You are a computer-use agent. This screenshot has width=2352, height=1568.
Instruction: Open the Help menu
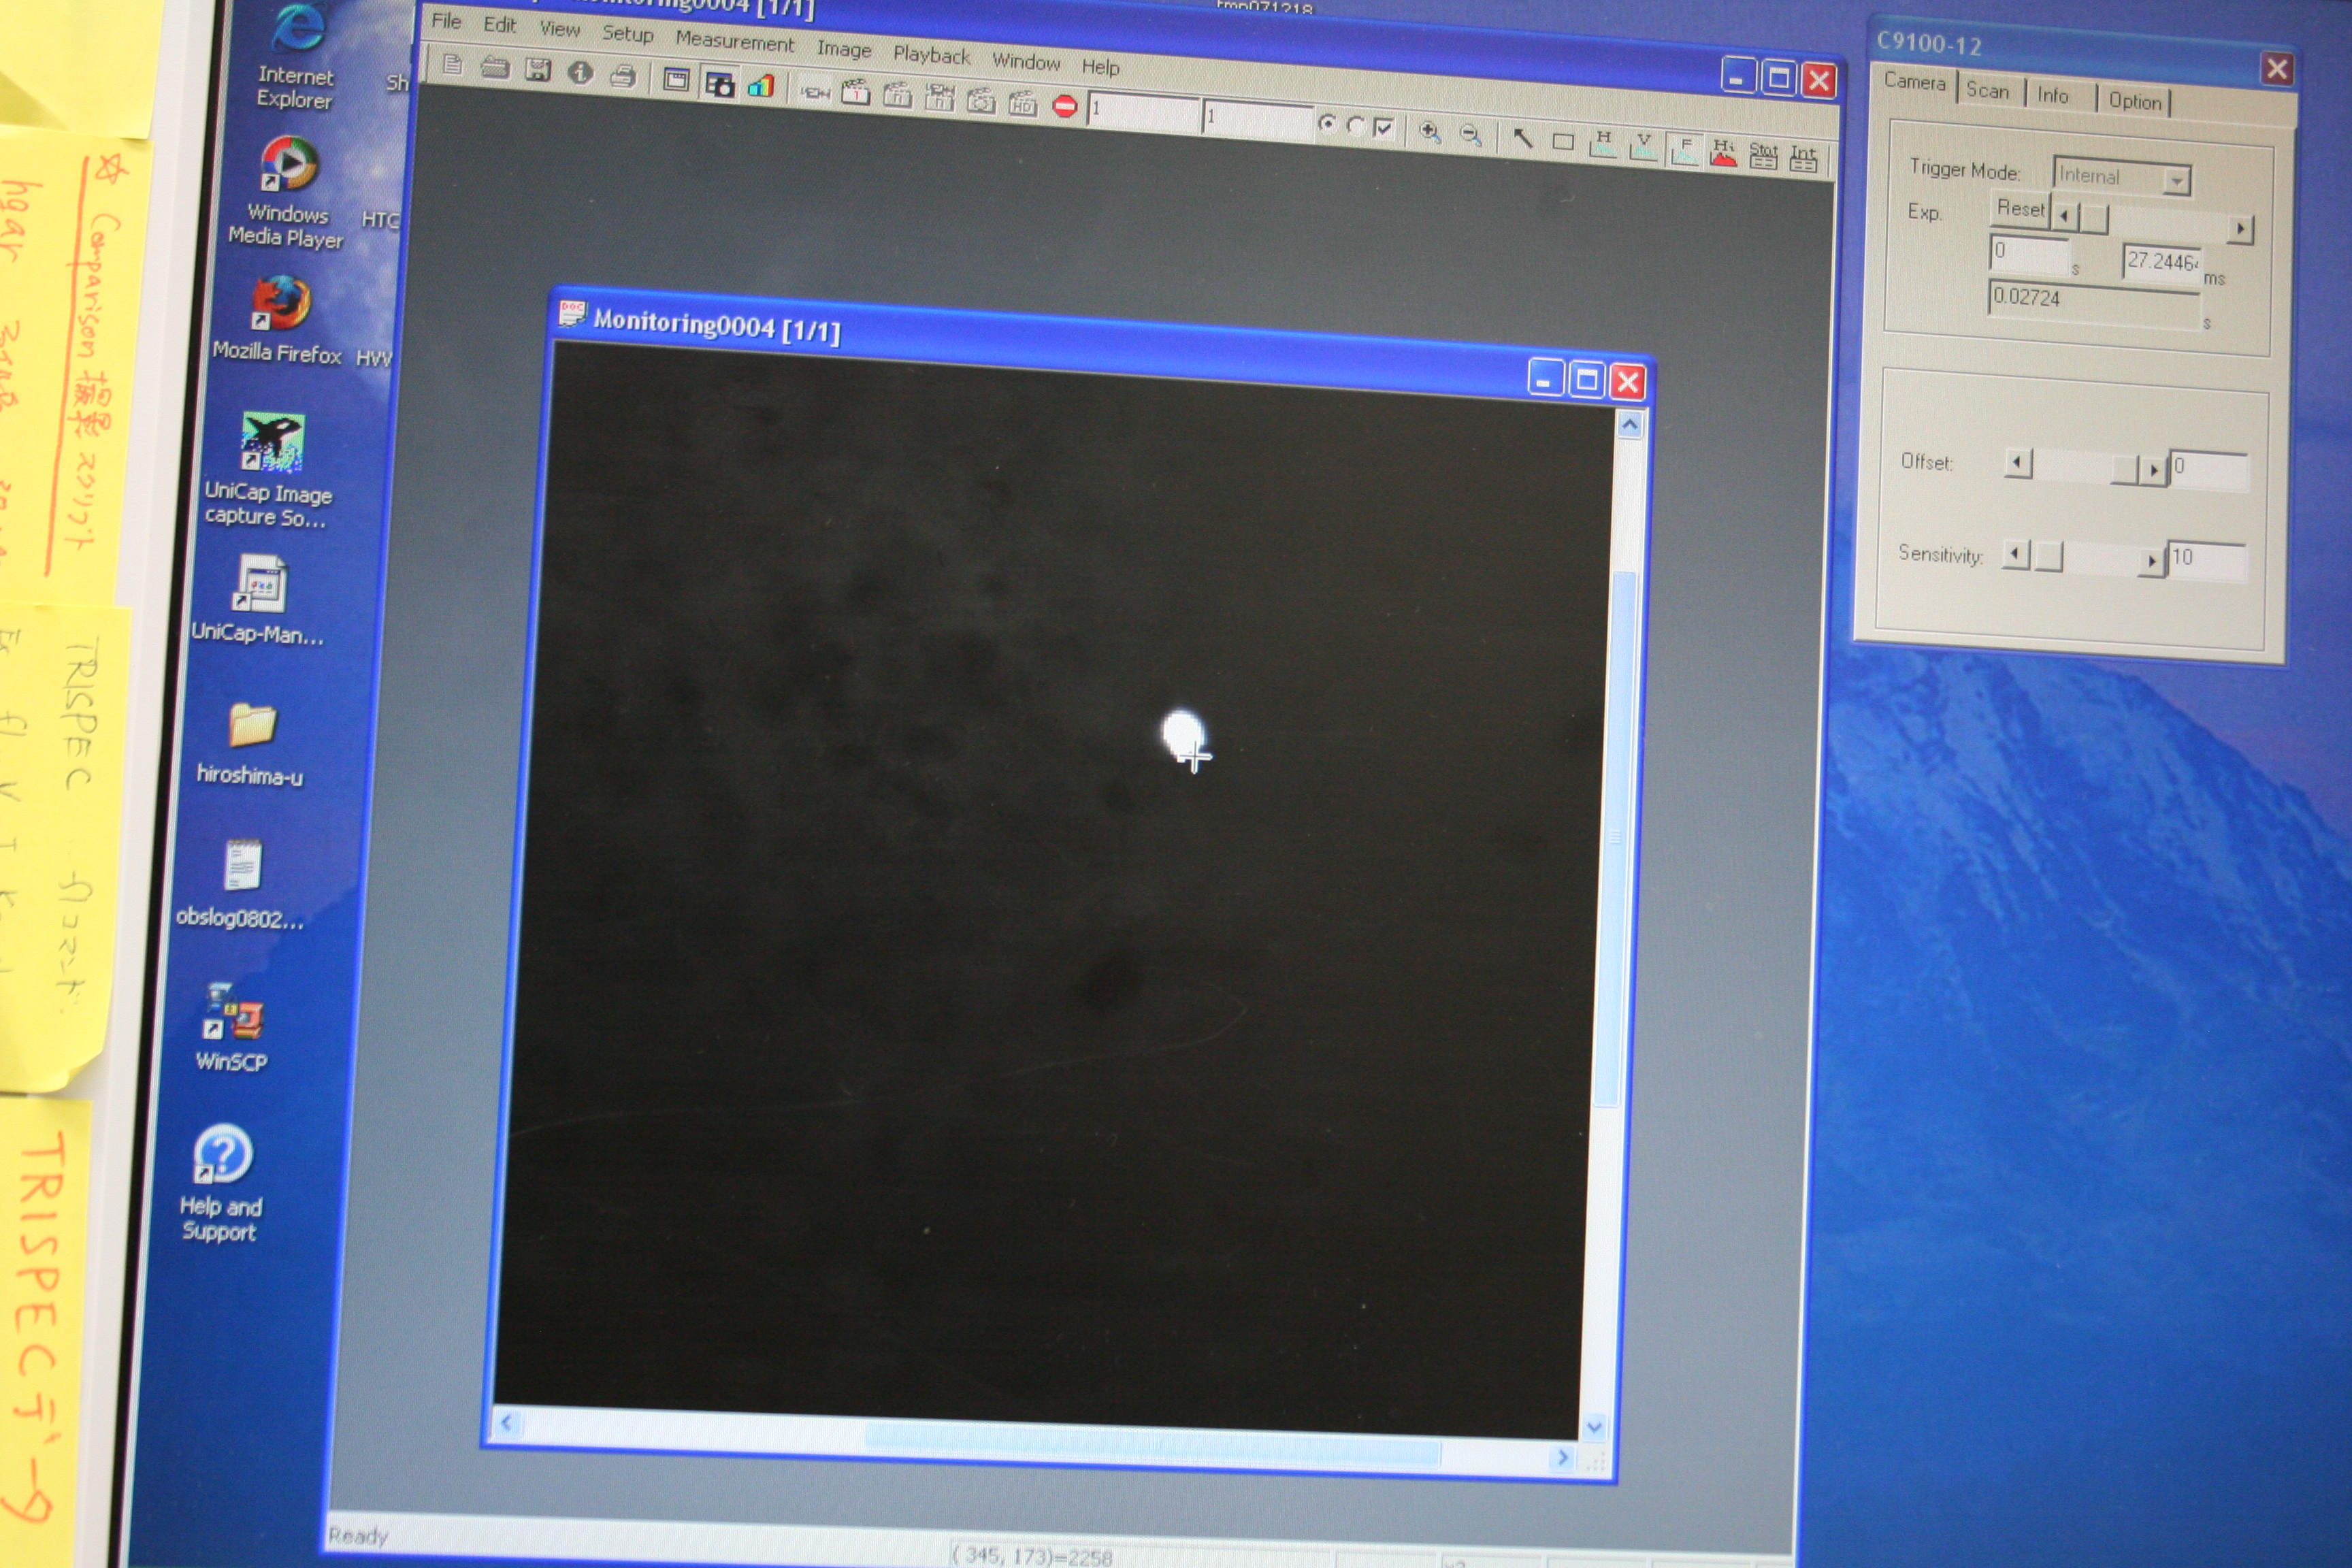[x=1100, y=67]
